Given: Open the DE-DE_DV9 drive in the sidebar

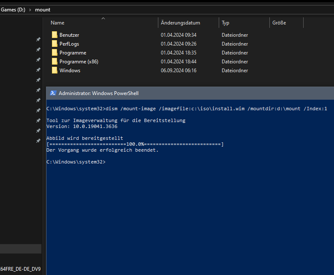Looking at the screenshot, I should (20, 269).
